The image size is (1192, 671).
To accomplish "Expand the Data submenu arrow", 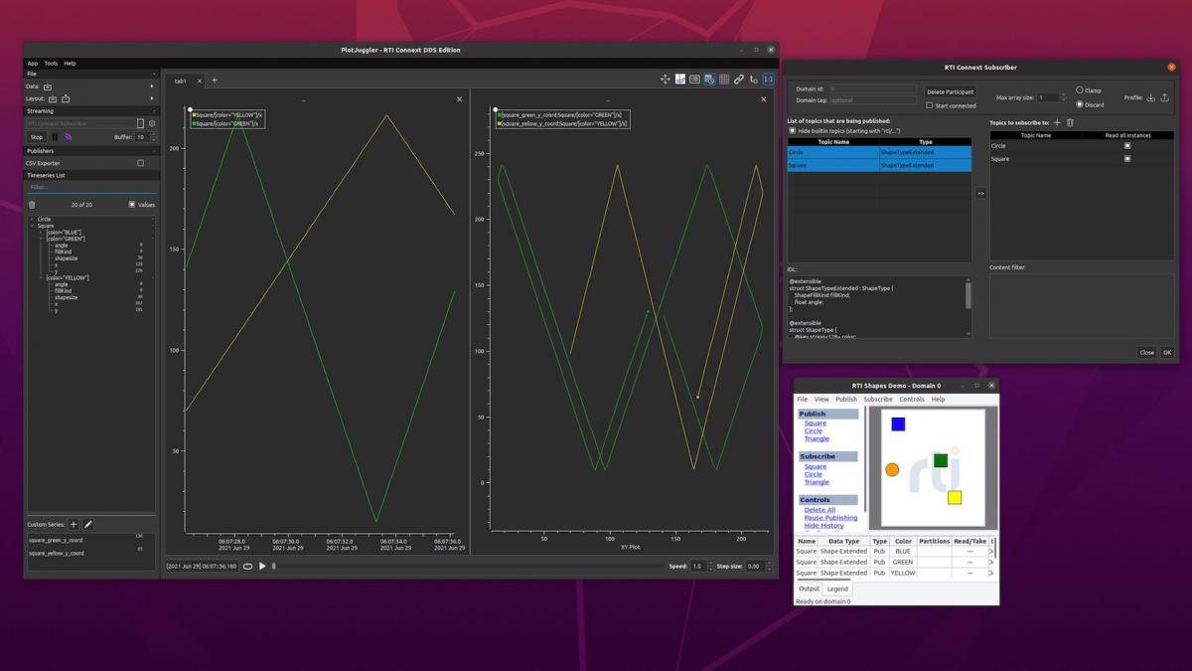I will coord(152,86).
